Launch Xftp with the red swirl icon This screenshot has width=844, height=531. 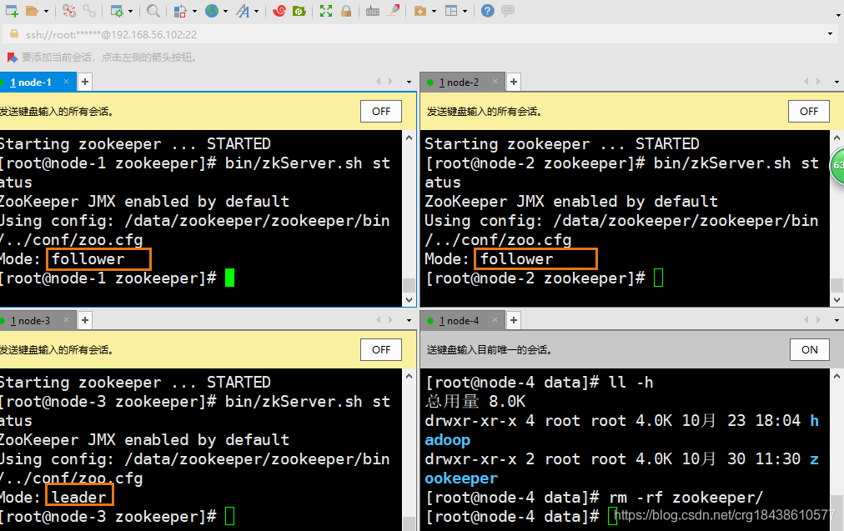279,11
